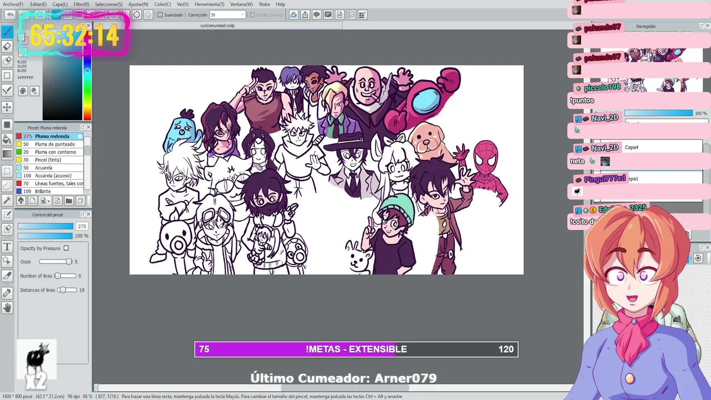This screenshot has width=711, height=400.
Task: Click the export/share toolbar icon
Action: click(x=305, y=15)
